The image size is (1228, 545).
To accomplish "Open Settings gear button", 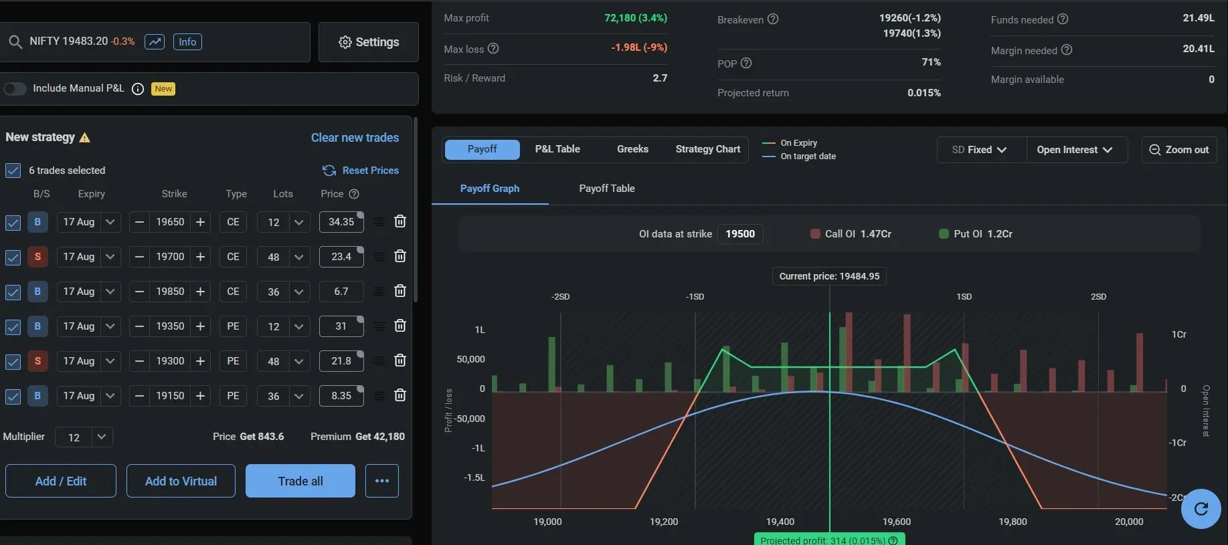I will pyautogui.click(x=369, y=42).
